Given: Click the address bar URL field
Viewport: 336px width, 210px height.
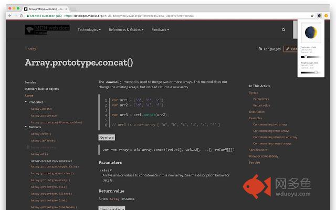Looking at the screenshot, I should click(x=167, y=16).
